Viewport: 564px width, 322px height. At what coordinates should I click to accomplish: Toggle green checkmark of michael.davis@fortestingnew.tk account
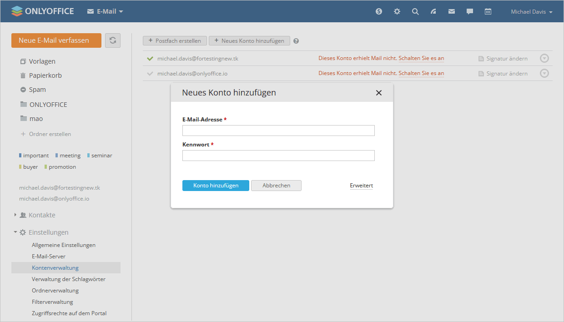[150, 58]
